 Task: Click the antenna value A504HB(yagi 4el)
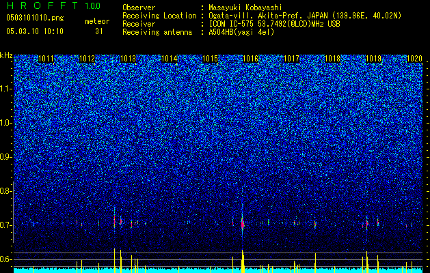241,32
